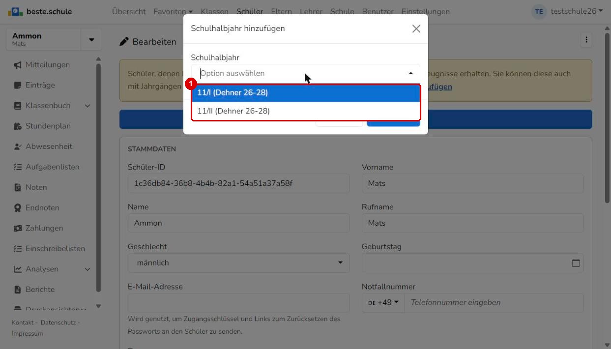Open the Favoriten dropdown menu
The image size is (611, 349).
pyautogui.click(x=173, y=11)
